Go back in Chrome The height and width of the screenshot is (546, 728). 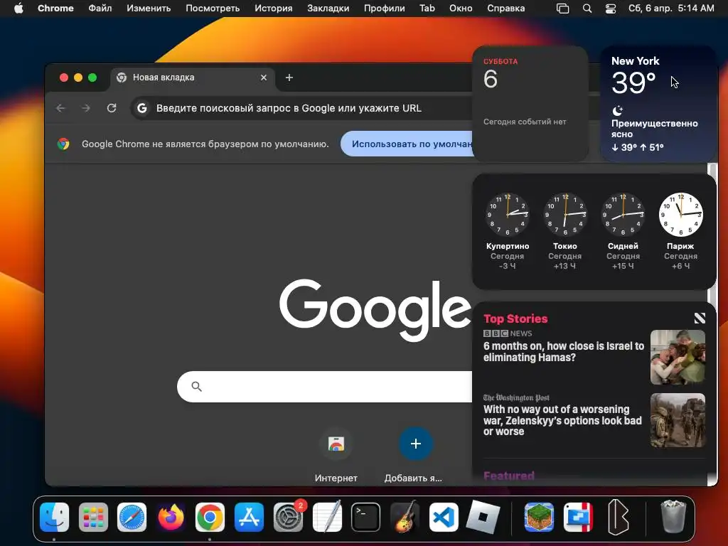point(60,108)
